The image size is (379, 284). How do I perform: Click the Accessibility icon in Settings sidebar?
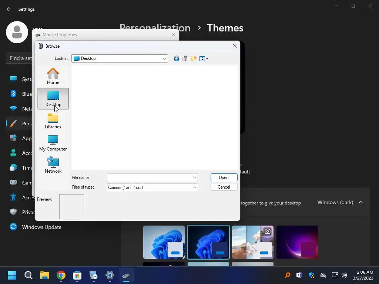point(13,197)
